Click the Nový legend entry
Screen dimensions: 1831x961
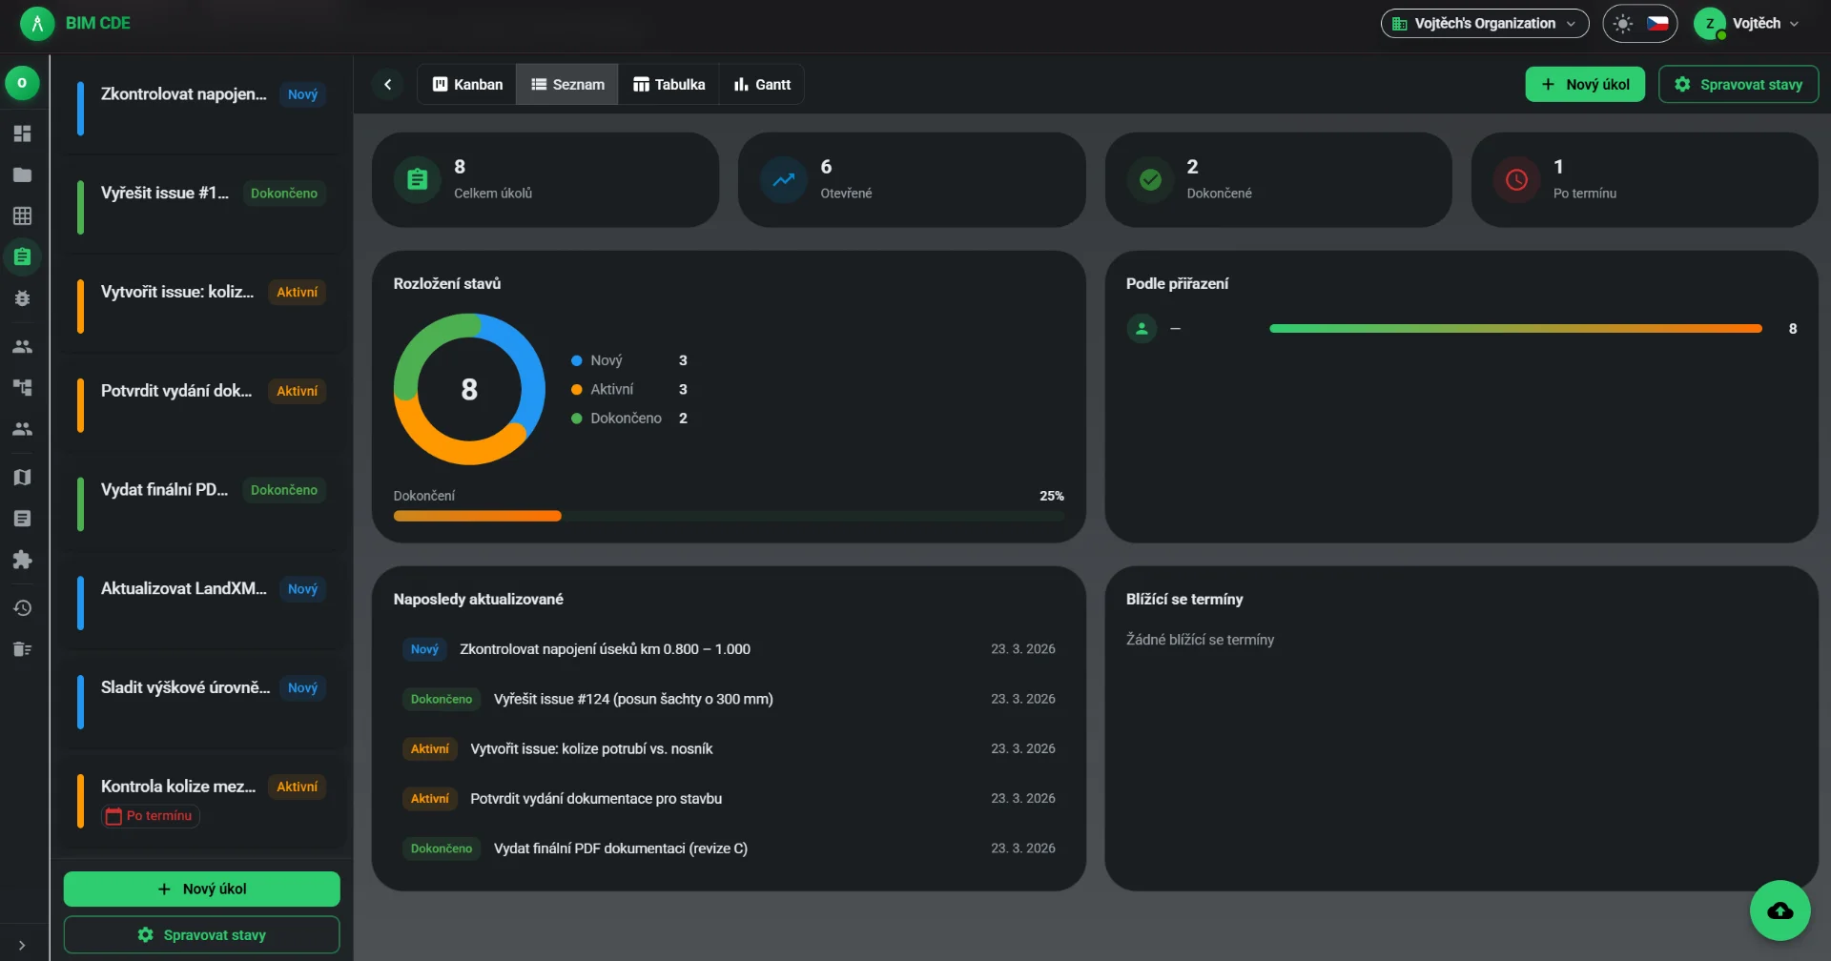pyautogui.click(x=629, y=360)
